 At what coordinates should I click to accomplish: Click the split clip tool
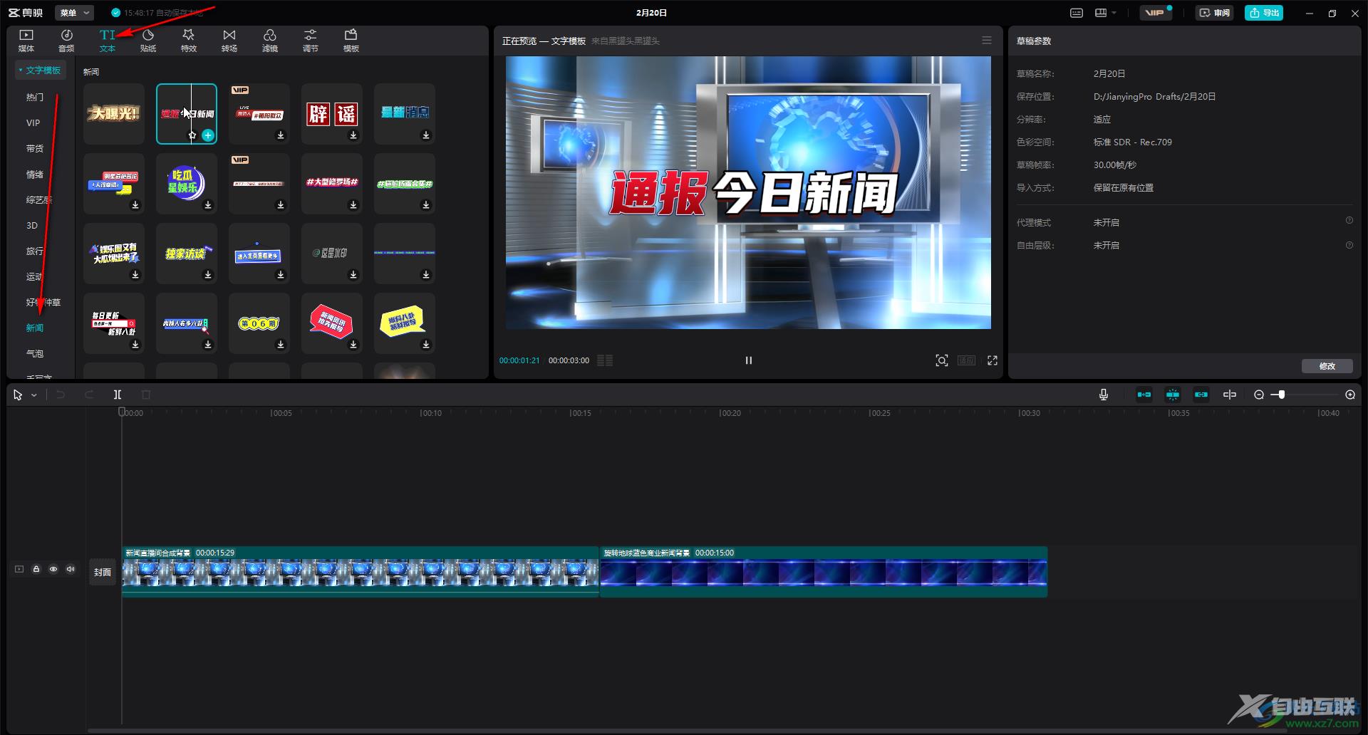tap(118, 395)
